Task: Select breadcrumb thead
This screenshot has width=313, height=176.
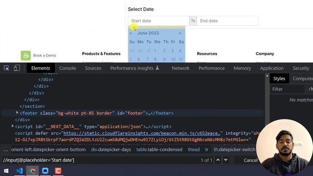Action: (x=194, y=150)
